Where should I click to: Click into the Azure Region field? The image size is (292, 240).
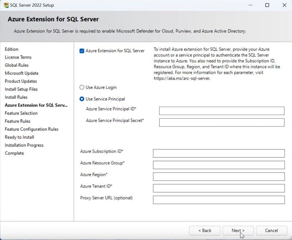pos(219,177)
